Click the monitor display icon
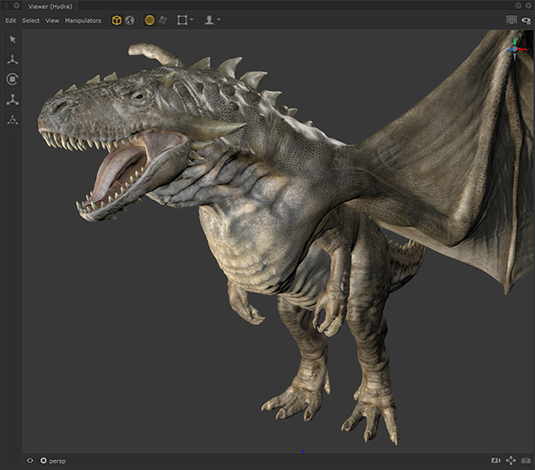The width and height of the screenshot is (535, 470). pos(511,20)
